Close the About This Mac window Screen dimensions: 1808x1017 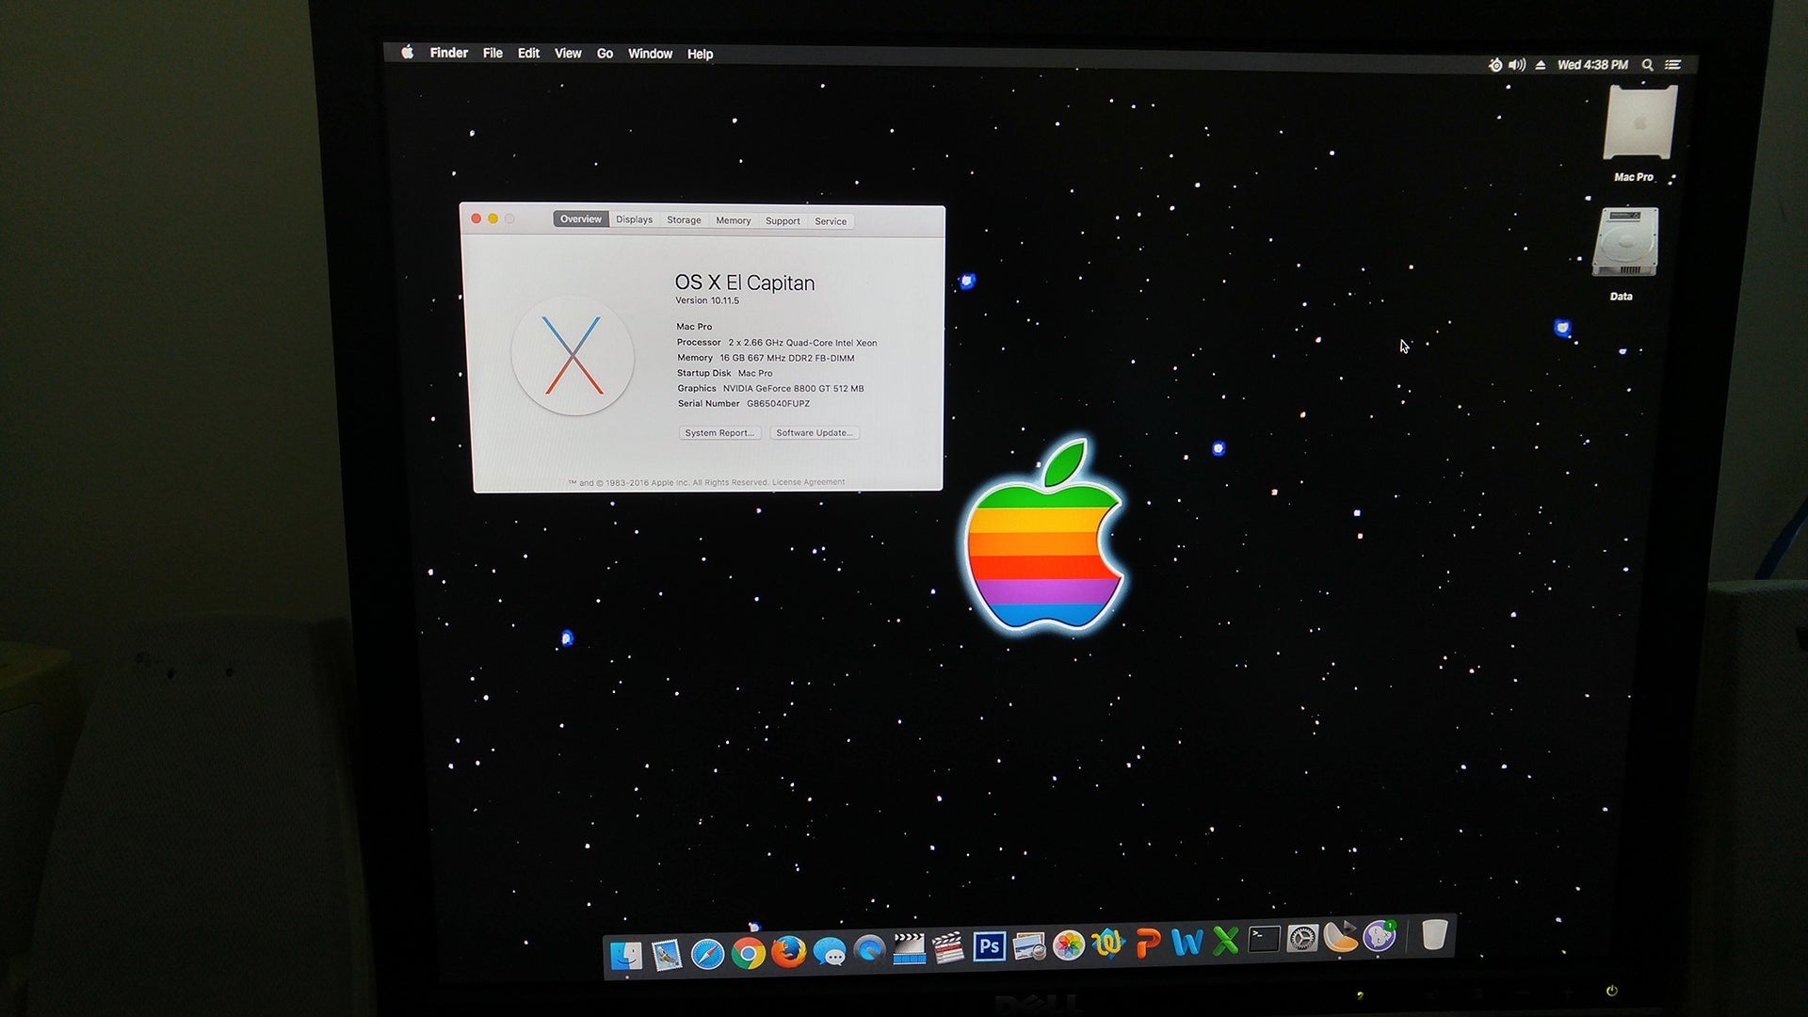point(476,218)
